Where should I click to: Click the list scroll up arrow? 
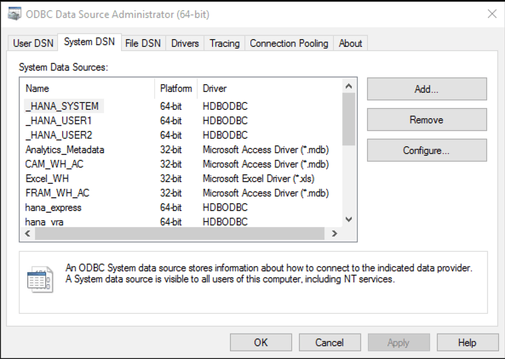348,86
